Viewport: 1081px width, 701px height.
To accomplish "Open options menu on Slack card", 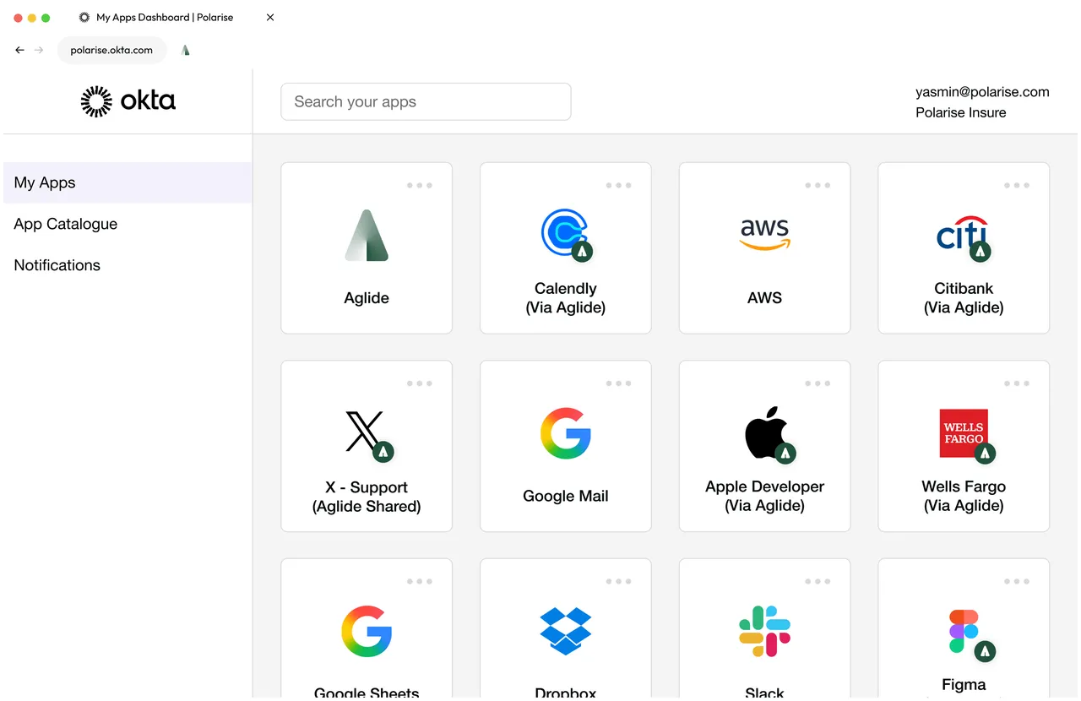I will [x=818, y=581].
